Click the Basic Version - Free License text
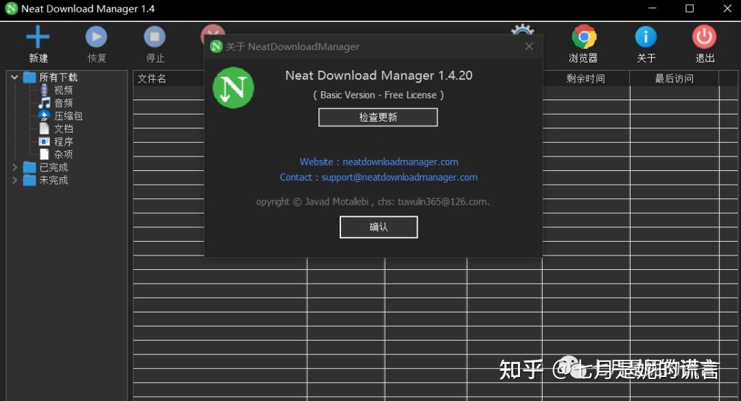The image size is (741, 401). [379, 95]
